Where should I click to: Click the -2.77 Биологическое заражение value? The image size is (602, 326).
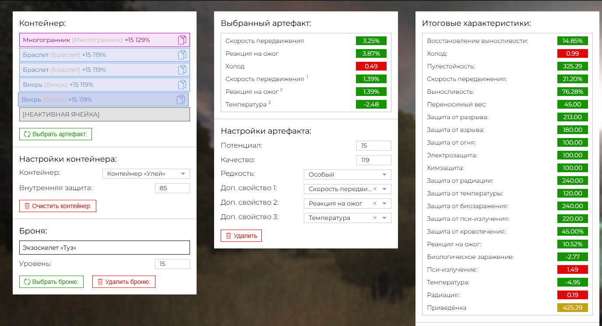573,257
